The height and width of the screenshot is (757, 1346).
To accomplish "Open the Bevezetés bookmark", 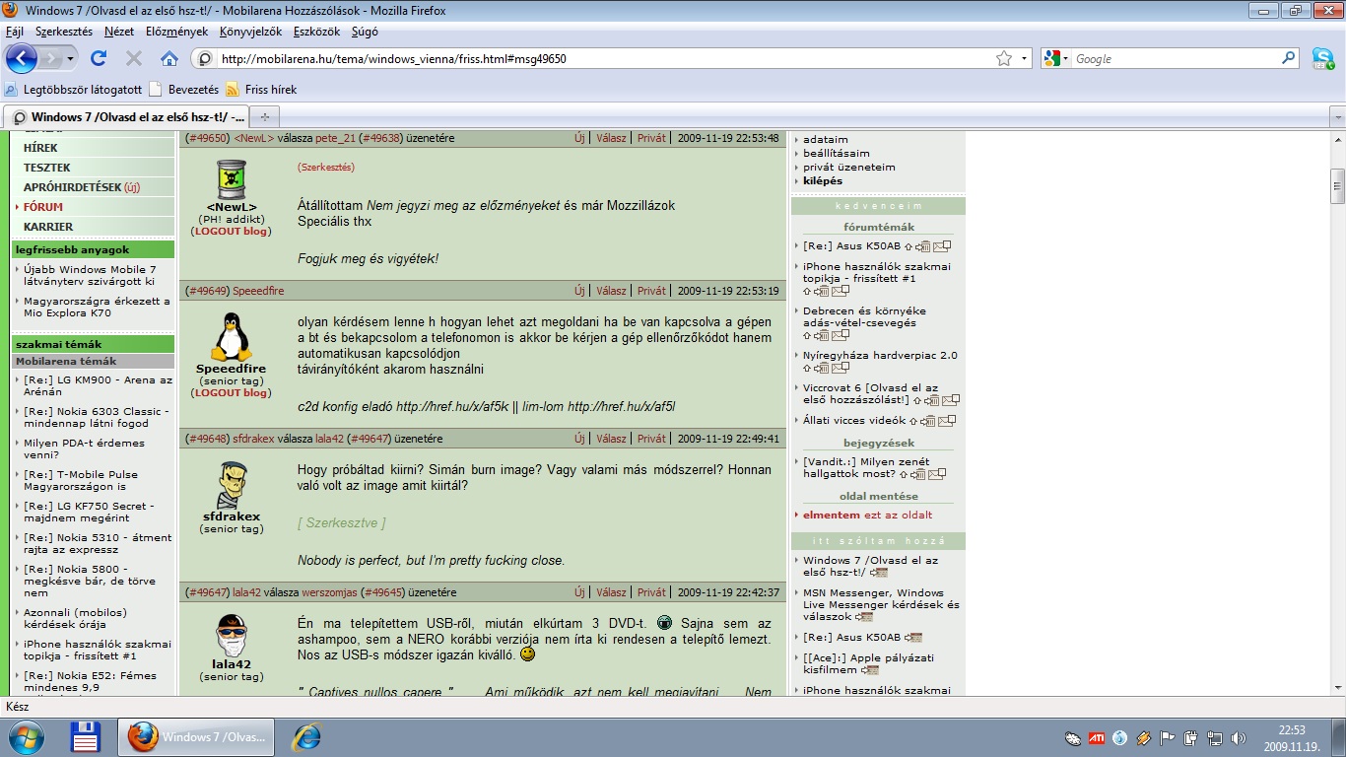I will [183, 90].
